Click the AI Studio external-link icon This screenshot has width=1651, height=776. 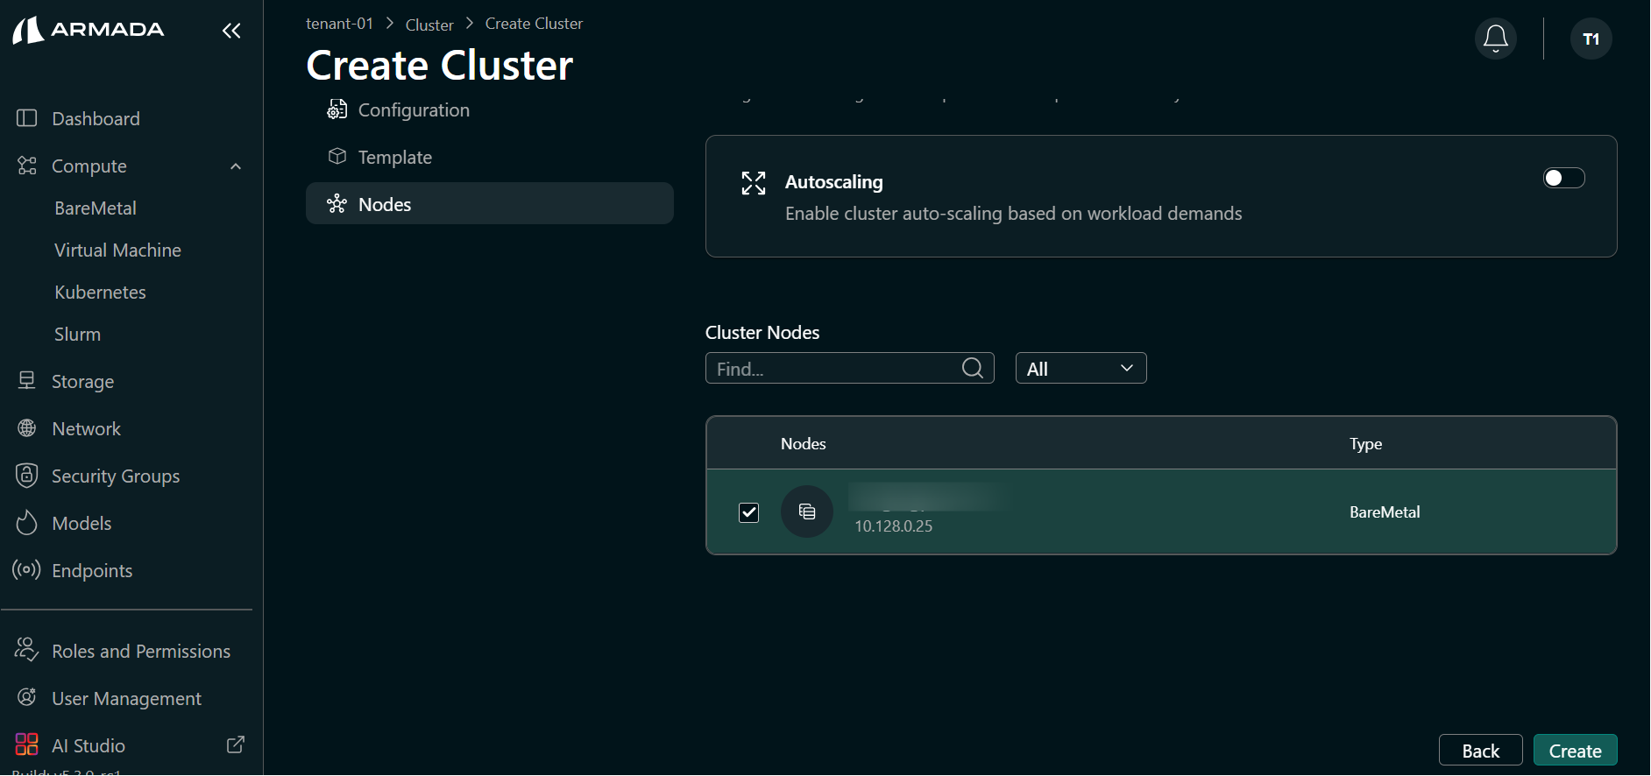point(236,744)
